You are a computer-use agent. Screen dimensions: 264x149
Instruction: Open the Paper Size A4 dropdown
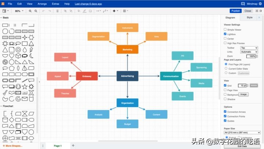point(242,133)
